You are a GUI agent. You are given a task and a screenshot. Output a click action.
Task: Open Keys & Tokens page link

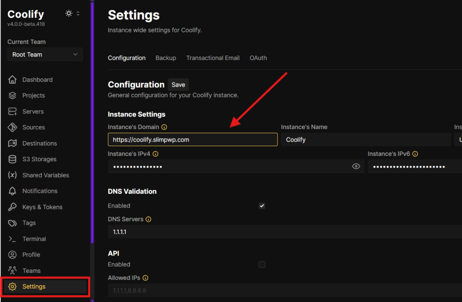(42, 207)
